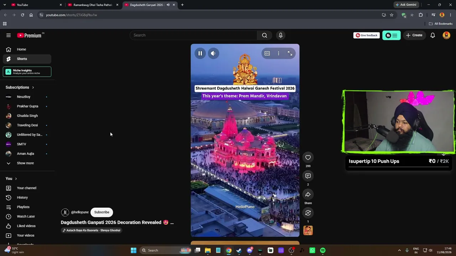Image resolution: width=456 pixels, height=256 pixels.
Task: Open the tab search dropdown
Action: tap(5, 5)
